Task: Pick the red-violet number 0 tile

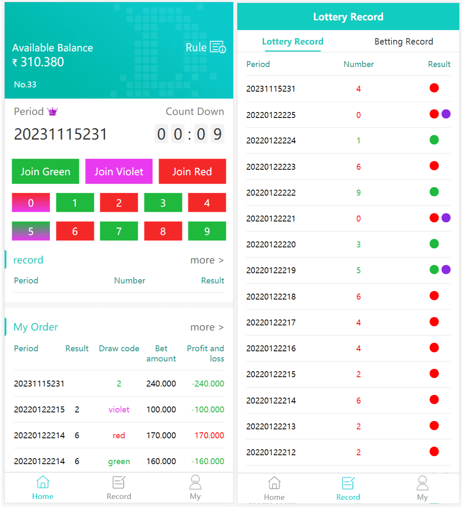Action: coord(31,203)
